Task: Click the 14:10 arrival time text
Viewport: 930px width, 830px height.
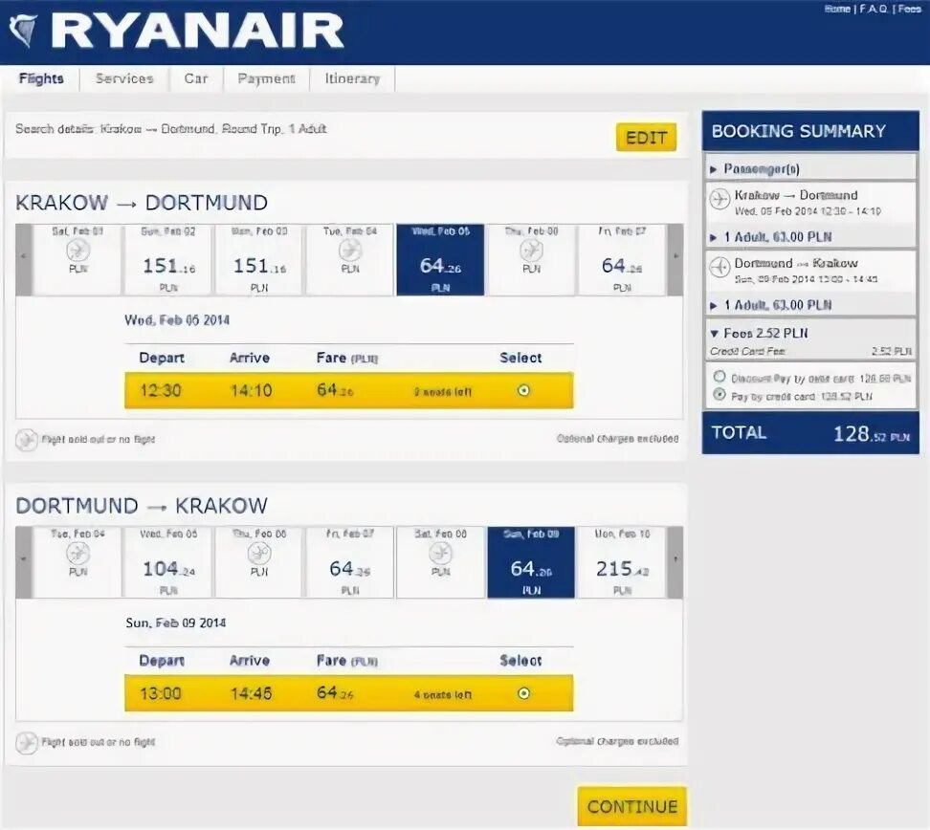Action: [x=251, y=391]
